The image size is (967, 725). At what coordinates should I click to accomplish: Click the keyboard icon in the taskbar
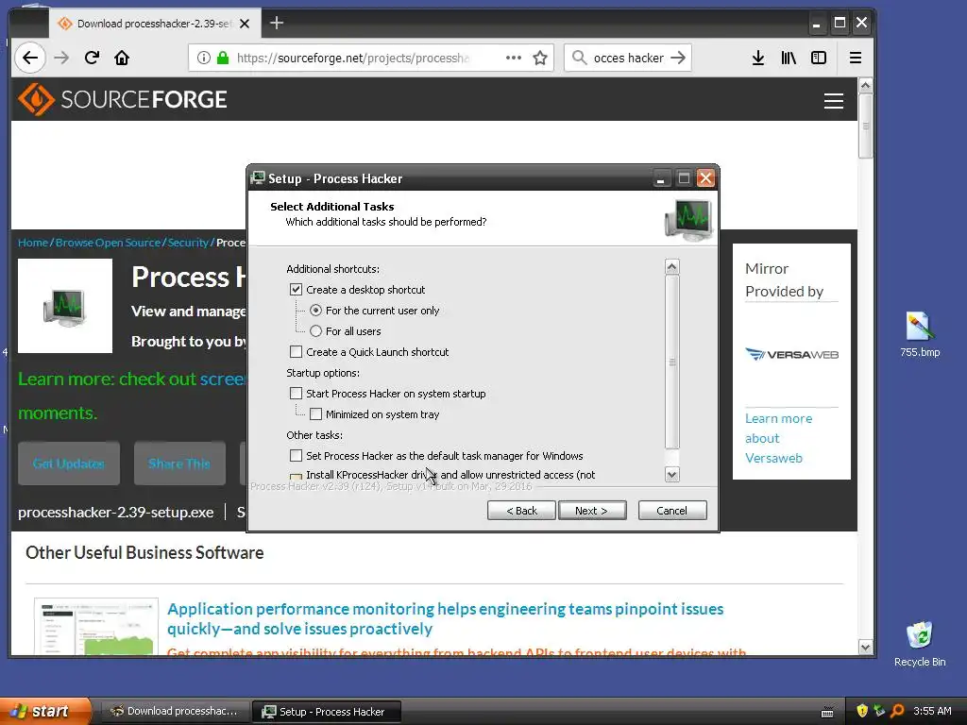827,712
